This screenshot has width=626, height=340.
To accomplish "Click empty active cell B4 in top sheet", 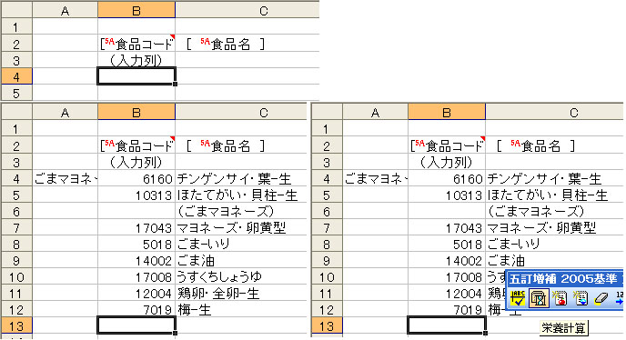I will click(x=136, y=75).
